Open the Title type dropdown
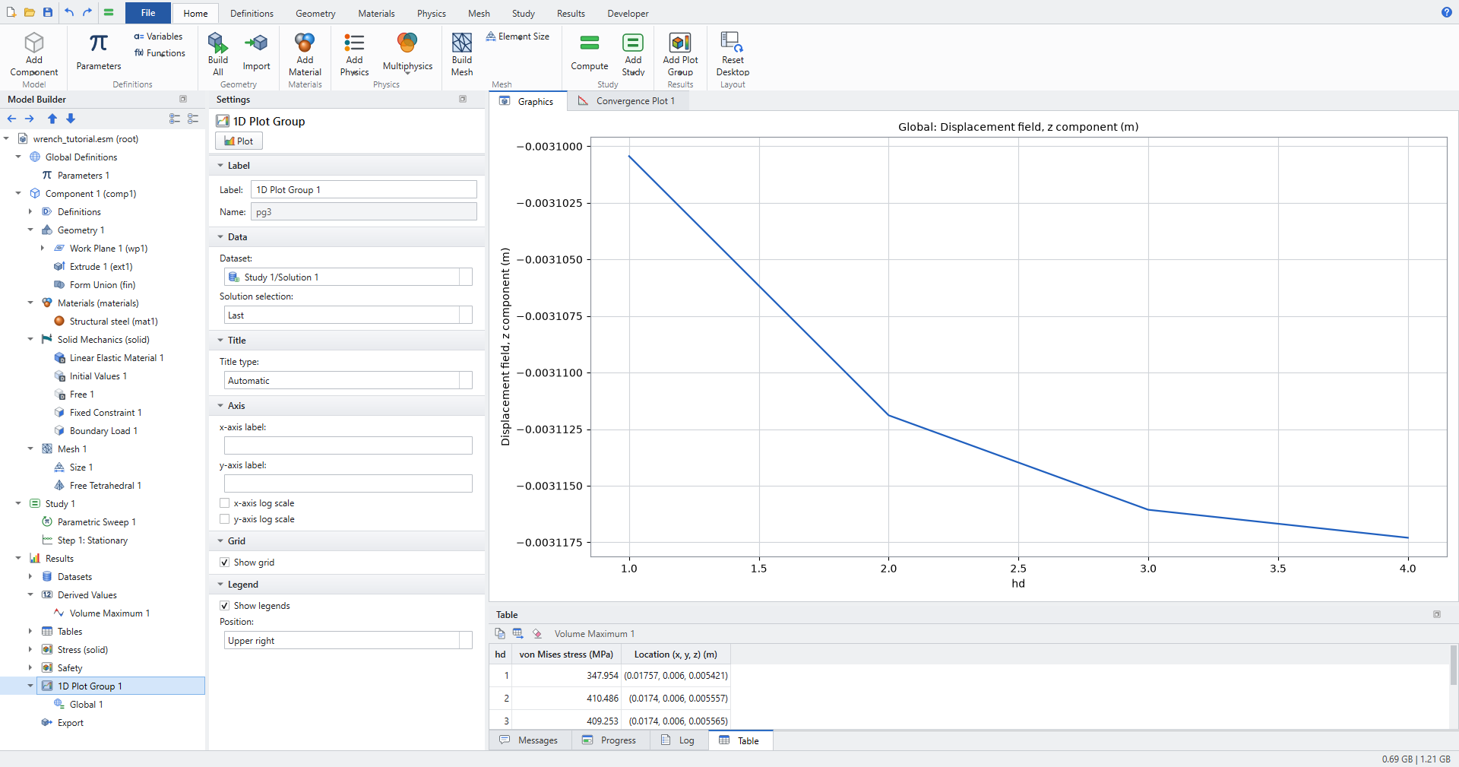Viewport: 1459px width, 767px height. tap(348, 381)
